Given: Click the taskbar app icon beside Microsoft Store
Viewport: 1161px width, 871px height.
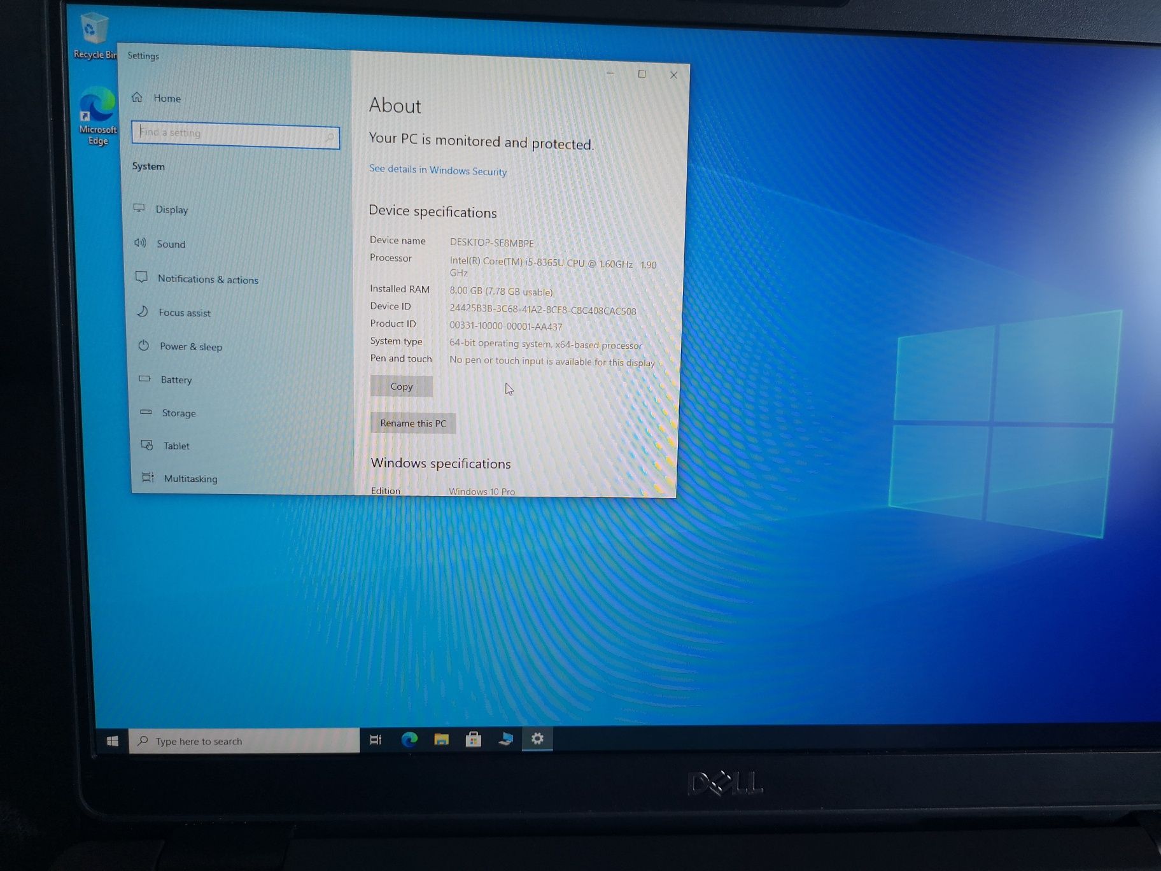Looking at the screenshot, I should (505, 739).
